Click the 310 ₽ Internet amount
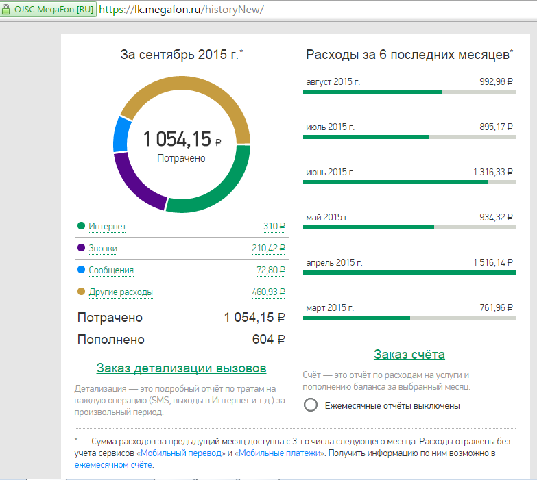 pos(274,227)
